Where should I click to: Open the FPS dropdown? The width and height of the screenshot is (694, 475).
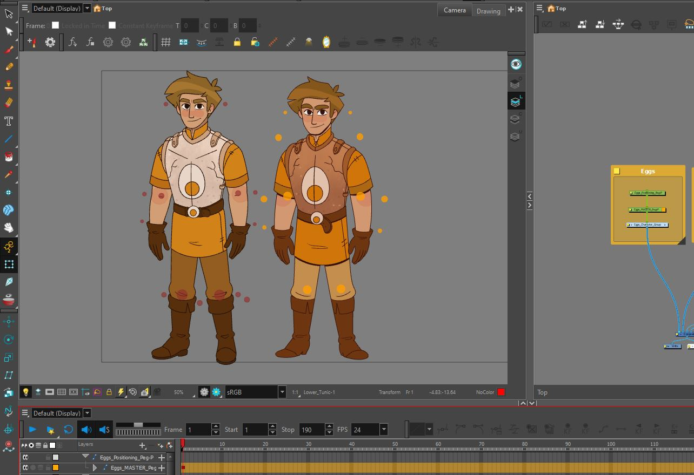coord(383,430)
